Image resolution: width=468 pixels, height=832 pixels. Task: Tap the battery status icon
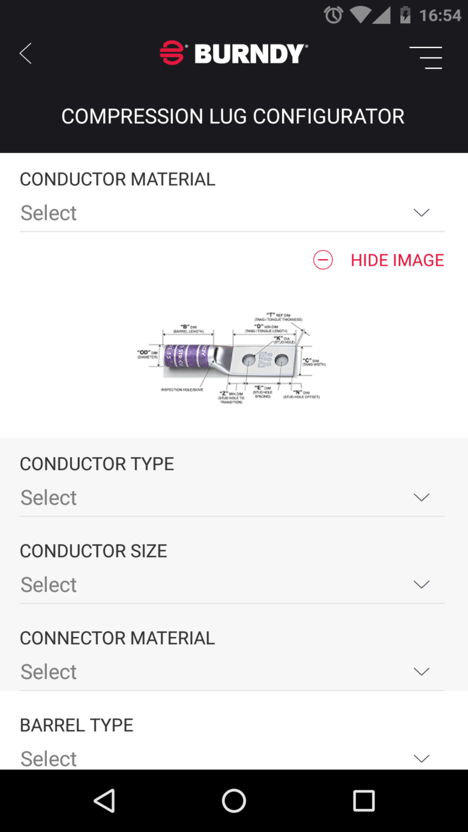pyautogui.click(x=405, y=15)
